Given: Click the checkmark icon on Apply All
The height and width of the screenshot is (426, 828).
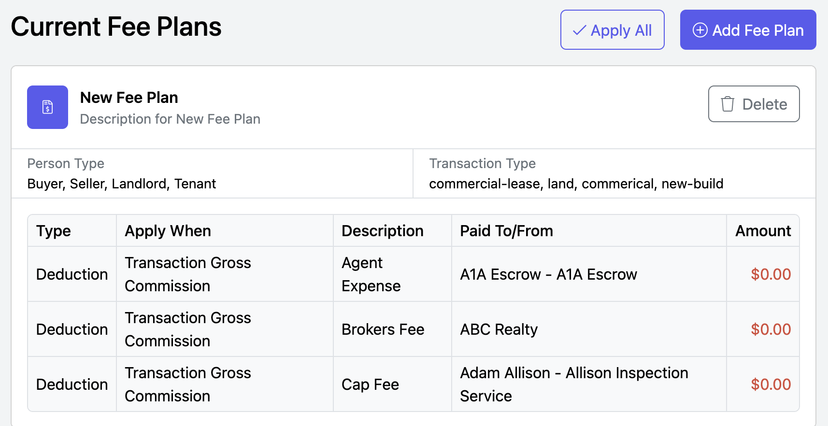Looking at the screenshot, I should point(579,30).
